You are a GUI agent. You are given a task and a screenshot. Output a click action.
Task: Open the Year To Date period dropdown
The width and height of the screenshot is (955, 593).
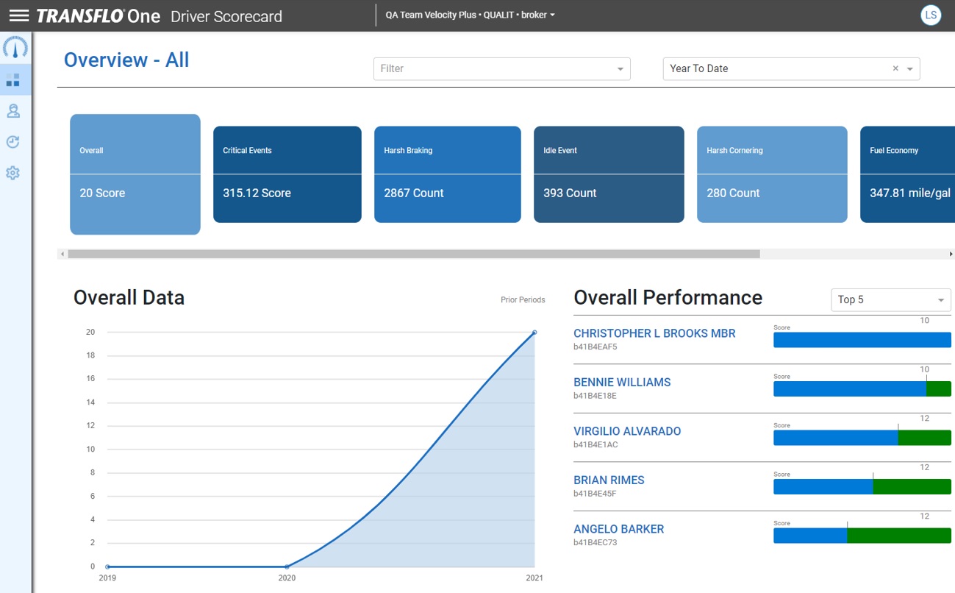(x=910, y=69)
